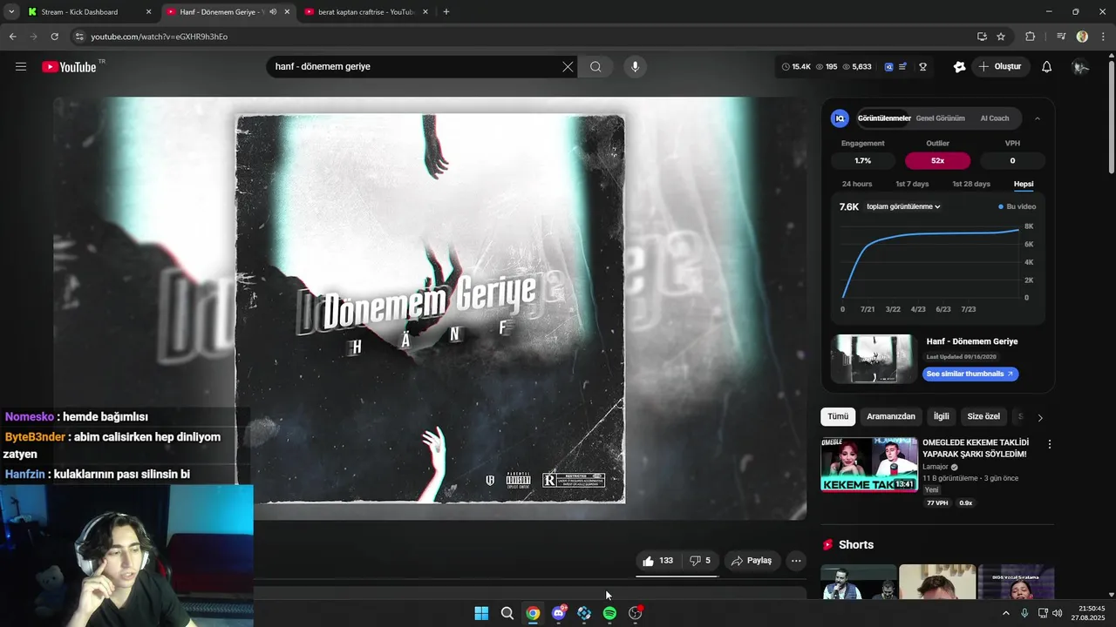
Task: Open Chrome extensions puzzle icon
Action: 1031,37
